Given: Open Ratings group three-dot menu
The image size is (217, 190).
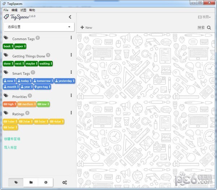Looking at the screenshot, I should (71, 113).
